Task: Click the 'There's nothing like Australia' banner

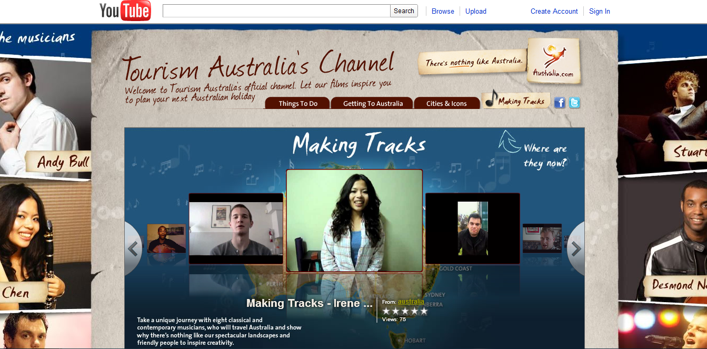Action: pyautogui.click(x=473, y=63)
